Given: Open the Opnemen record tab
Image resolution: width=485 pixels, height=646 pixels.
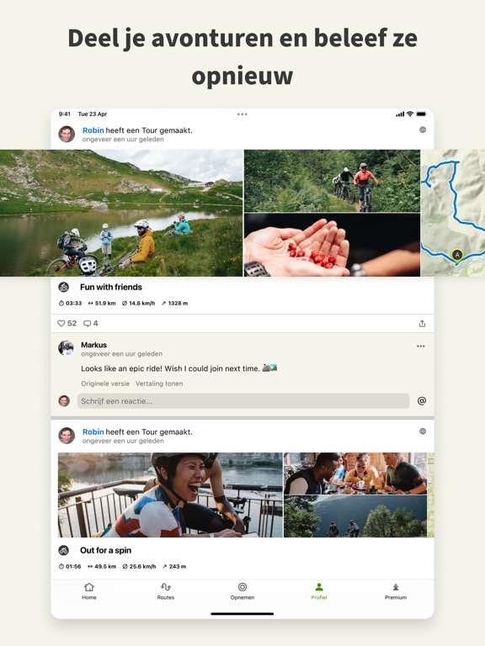Looking at the screenshot, I should pos(242,591).
